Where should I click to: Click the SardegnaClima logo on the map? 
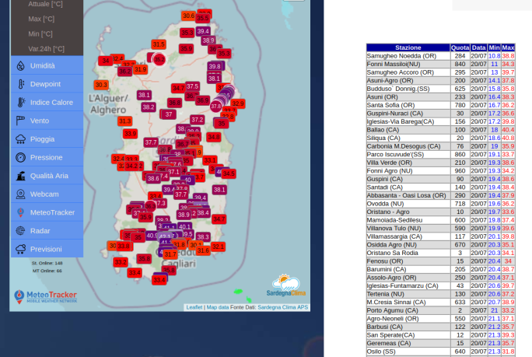[286, 285]
